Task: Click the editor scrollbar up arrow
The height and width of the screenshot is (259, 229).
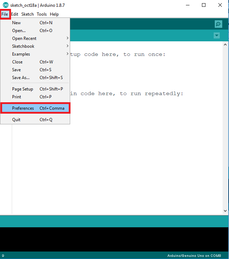Action: coord(225,45)
